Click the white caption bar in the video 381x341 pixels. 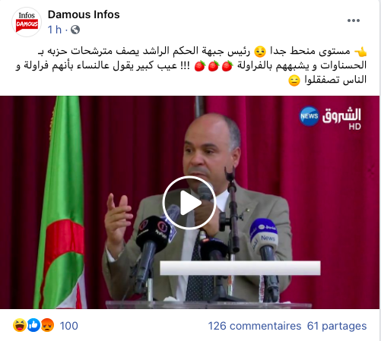tap(240, 268)
